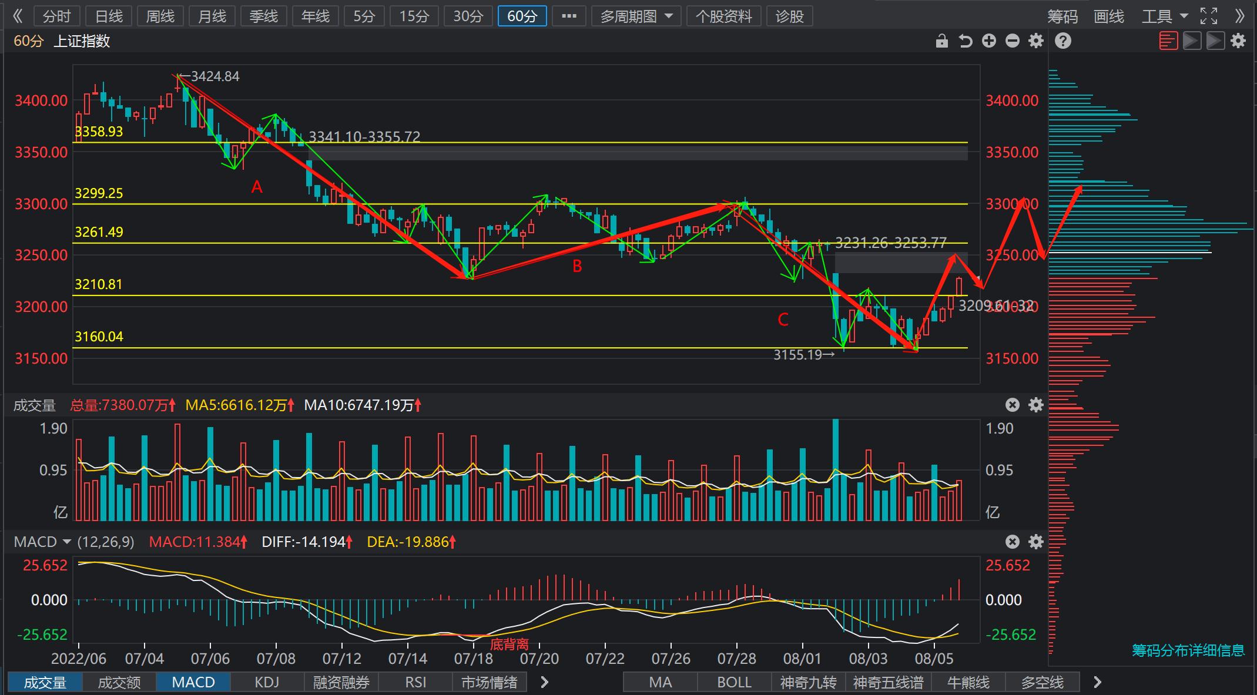This screenshot has width=1257, height=695.
Task: Switch to 季线 quarterly chart
Action: (x=264, y=16)
